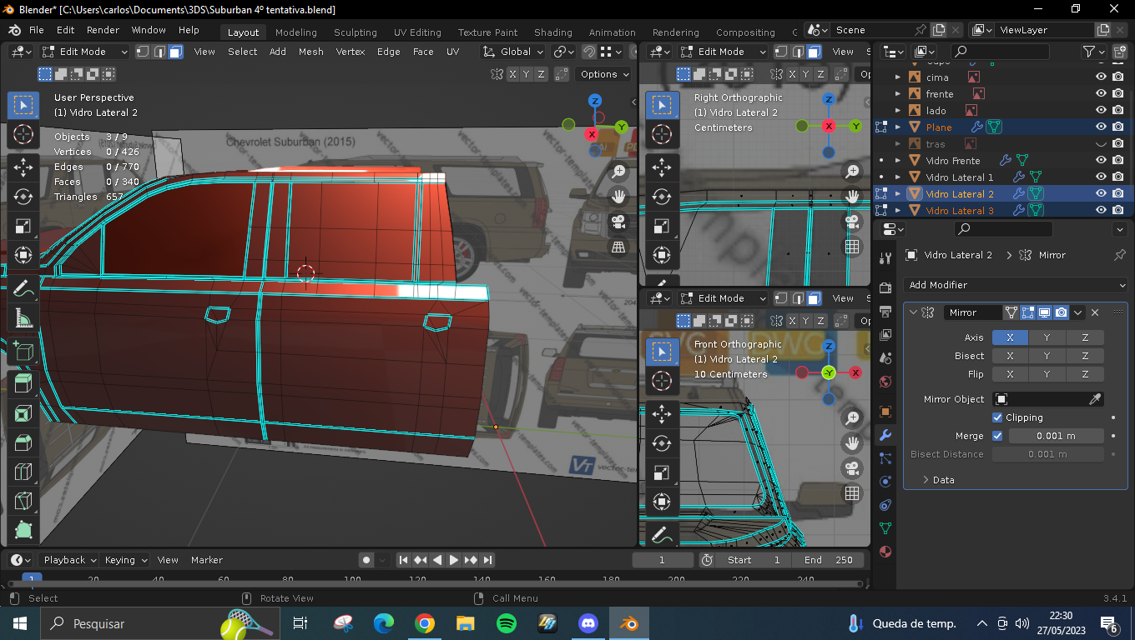Select the Bevel tool
The image size is (1135, 640).
click(x=23, y=442)
